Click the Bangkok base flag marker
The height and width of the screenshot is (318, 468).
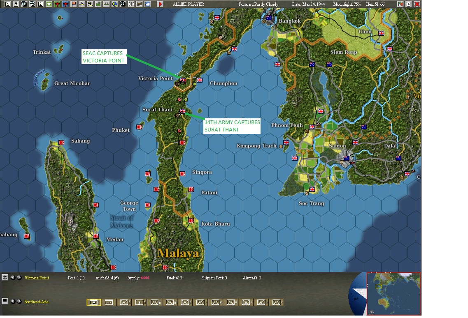pos(269,18)
